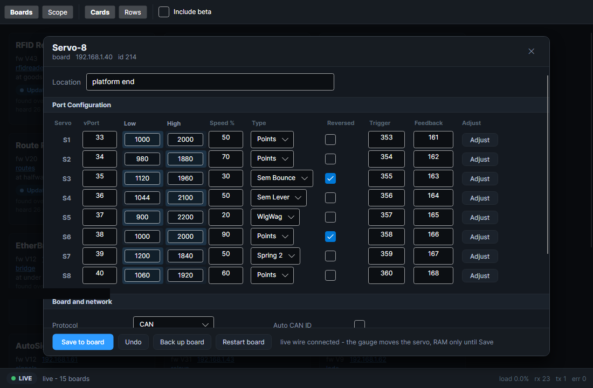Click the S1 vPort field 33

pos(100,140)
